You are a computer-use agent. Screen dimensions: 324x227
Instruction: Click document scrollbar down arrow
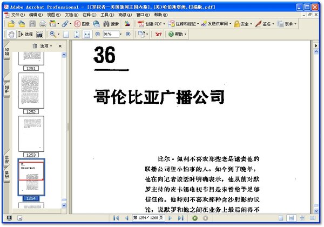point(316,211)
